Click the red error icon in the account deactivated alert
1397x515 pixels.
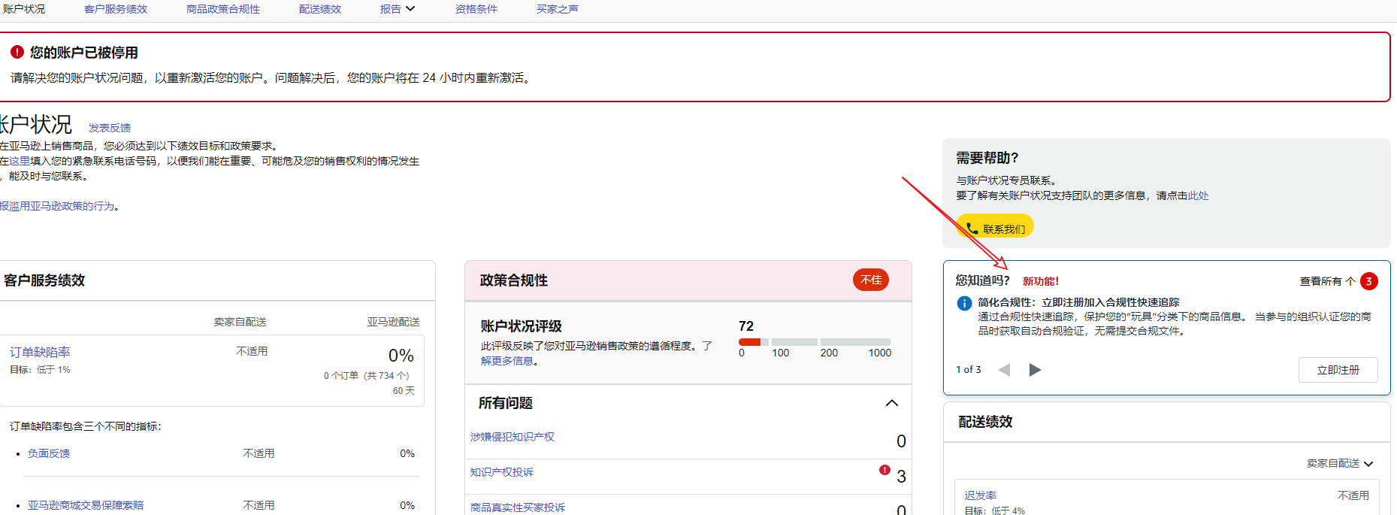tap(17, 52)
